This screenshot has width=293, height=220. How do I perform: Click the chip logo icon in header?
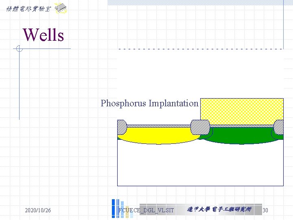(61, 8)
